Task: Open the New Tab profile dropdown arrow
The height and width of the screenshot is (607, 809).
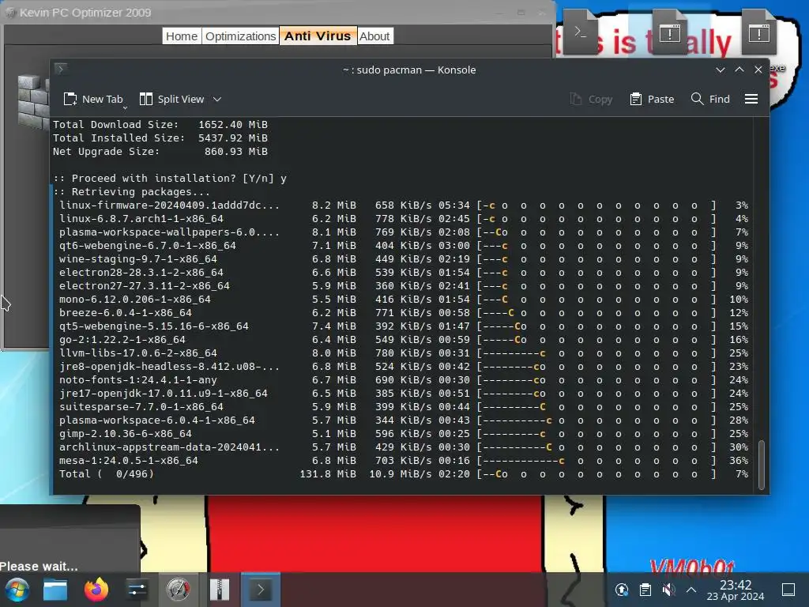Action: point(125,107)
